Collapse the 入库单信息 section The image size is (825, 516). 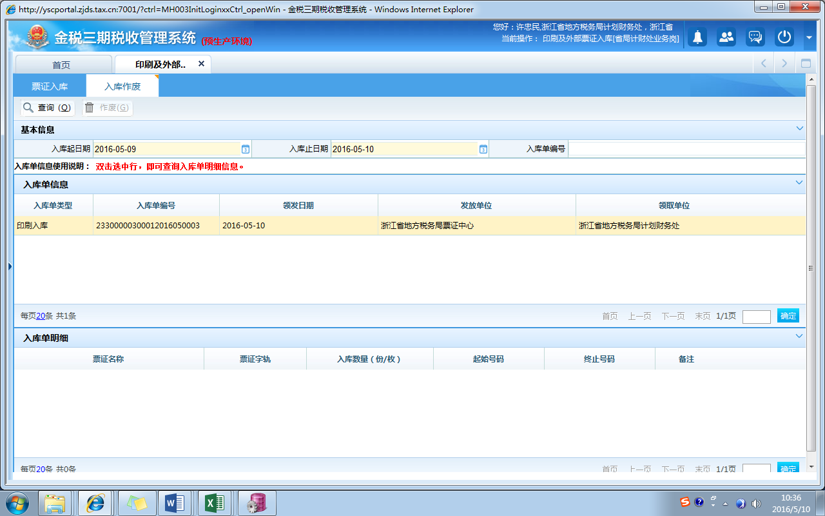click(799, 183)
